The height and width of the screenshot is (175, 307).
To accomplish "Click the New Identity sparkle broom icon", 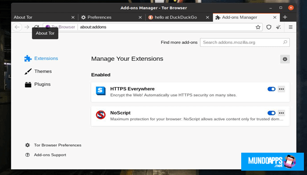I will pos(278,27).
